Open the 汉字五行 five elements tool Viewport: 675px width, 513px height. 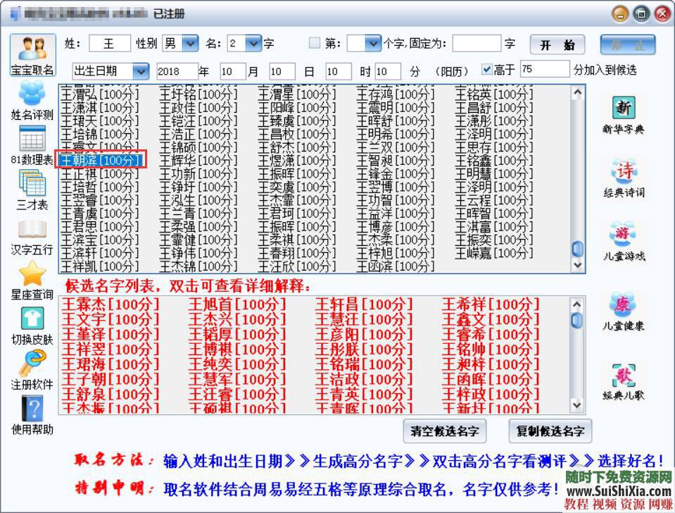click(30, 228)
